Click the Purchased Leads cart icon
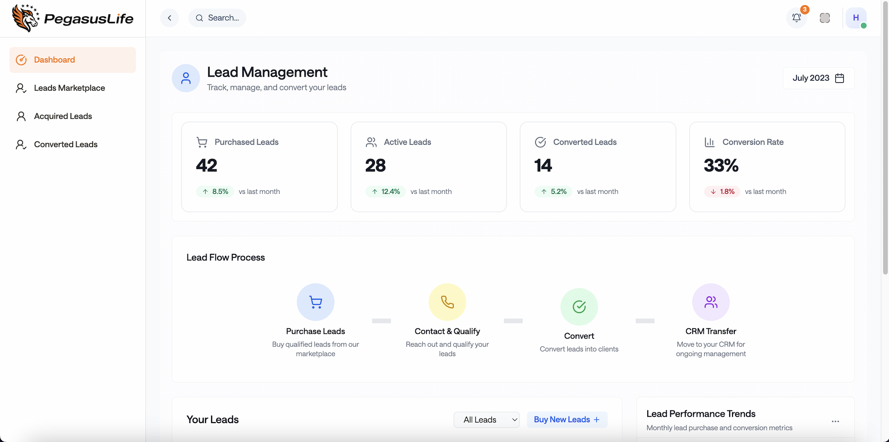Screen dimensions: 889x442 point(201,142)
